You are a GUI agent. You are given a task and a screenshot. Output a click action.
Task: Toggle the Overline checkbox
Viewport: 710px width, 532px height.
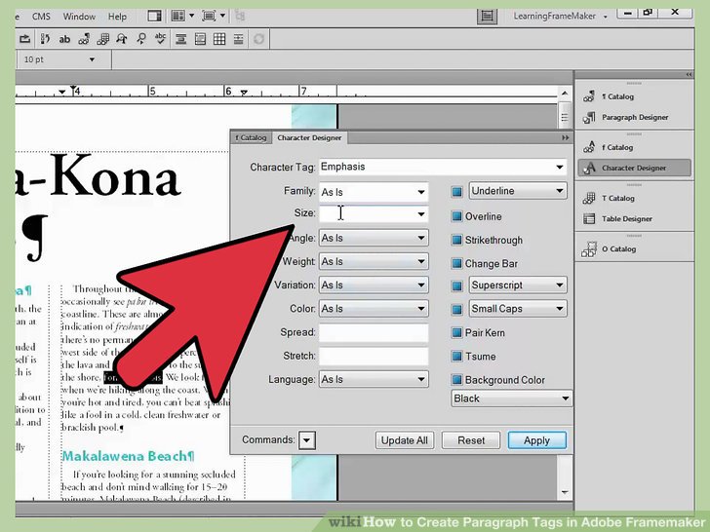click(x=456, y=216)
